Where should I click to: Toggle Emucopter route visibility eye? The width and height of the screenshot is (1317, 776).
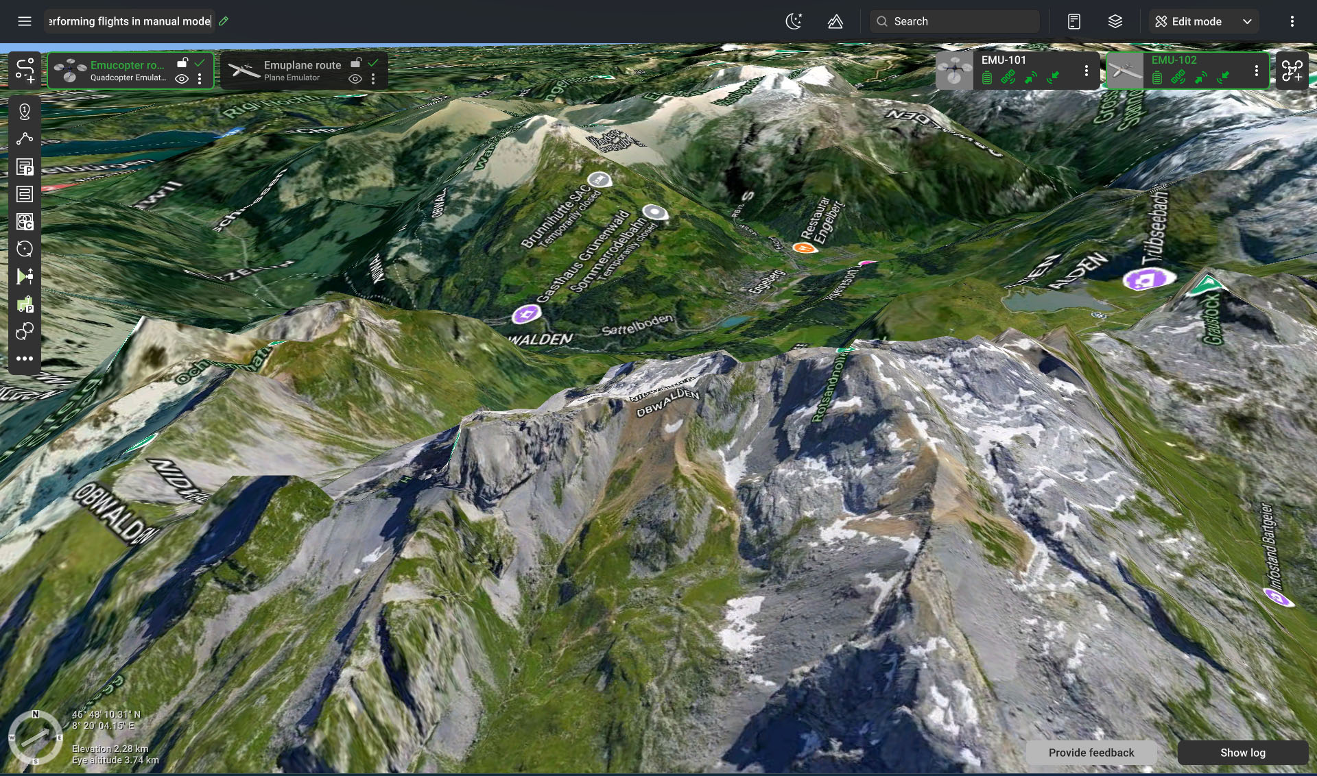[x=182, y=79]
